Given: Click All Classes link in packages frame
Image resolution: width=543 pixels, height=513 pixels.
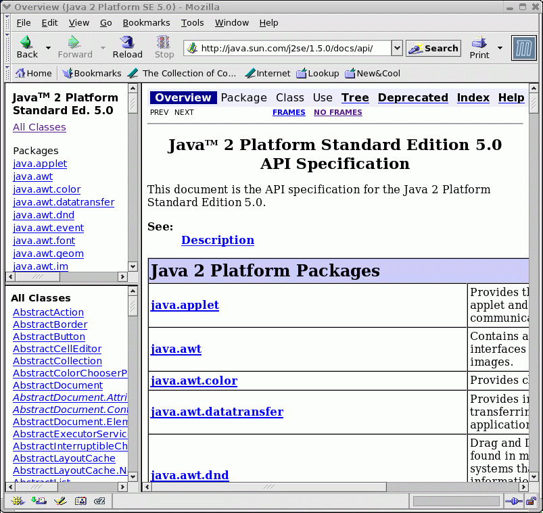Looking at the screenshot, I should click(39, 127).
